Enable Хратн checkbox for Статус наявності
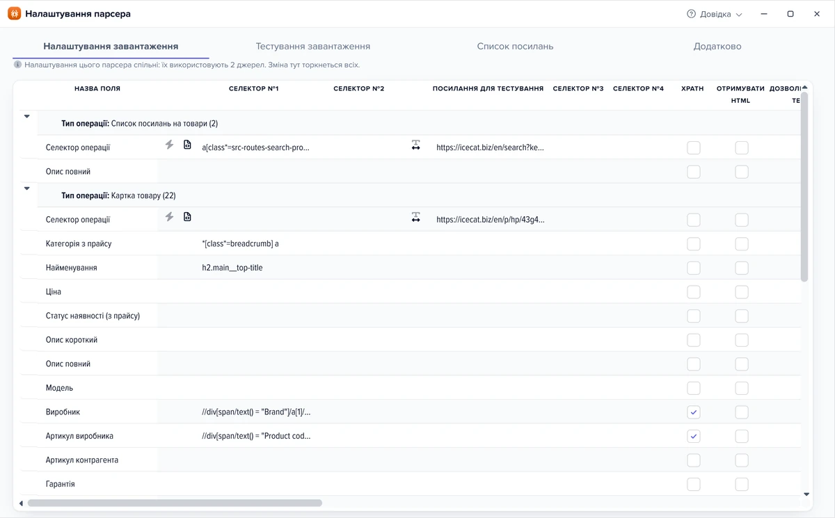 tap(694, 316)
